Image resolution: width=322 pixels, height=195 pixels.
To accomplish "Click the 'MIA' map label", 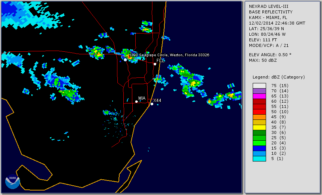I will click(x=142, y=98).
